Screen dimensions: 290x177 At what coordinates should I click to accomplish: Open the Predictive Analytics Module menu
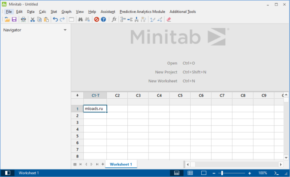tap(142, 12)
